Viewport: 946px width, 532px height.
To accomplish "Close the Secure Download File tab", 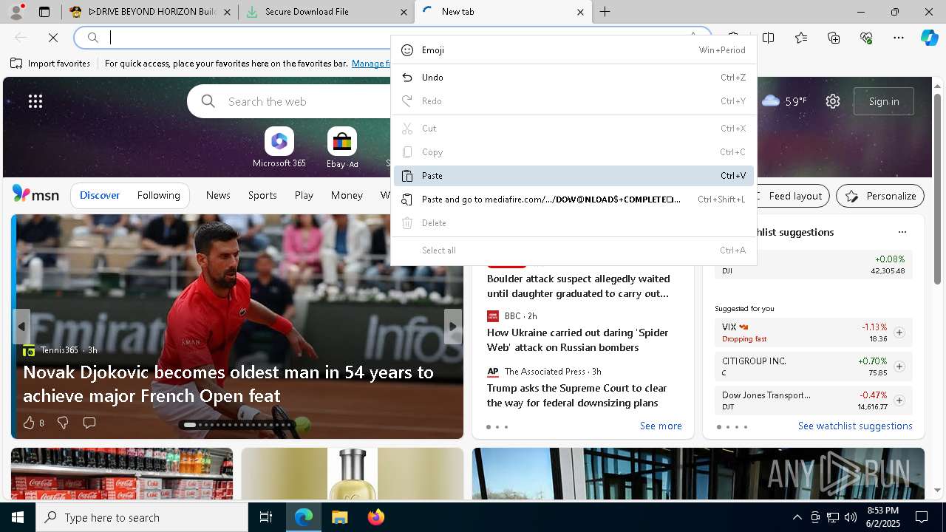I will [x=404, y=12].
